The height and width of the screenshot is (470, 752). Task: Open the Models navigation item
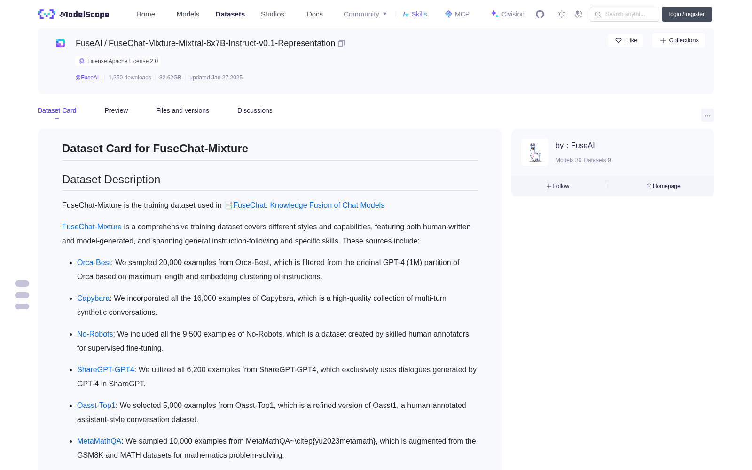click(188, 14)
